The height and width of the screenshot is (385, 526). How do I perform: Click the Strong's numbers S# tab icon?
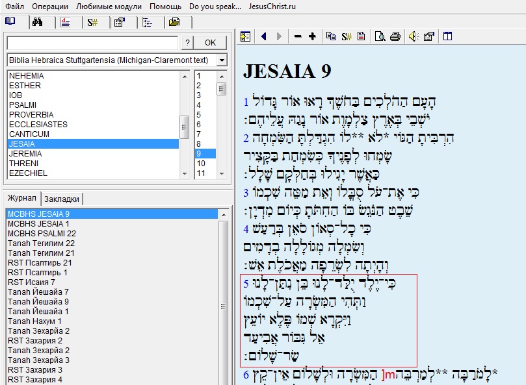93,22
